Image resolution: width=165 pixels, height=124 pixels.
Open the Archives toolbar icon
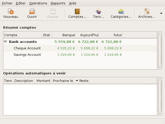147,12
